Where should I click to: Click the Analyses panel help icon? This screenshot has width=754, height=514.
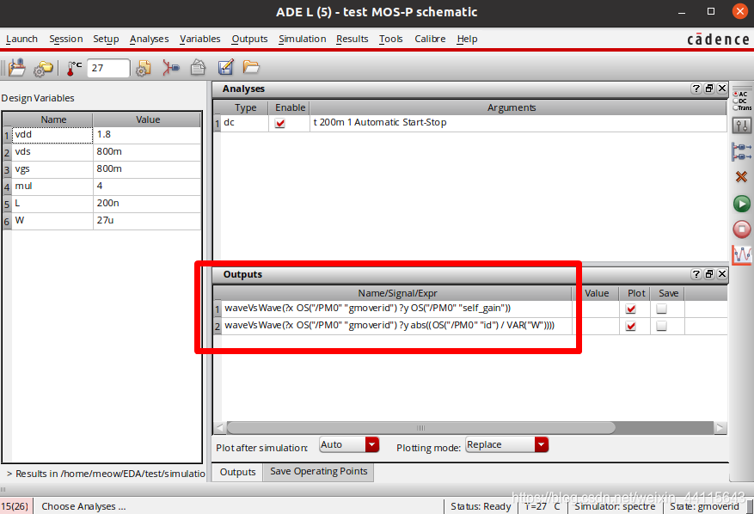pyautogui.click(x=696, y=89)
